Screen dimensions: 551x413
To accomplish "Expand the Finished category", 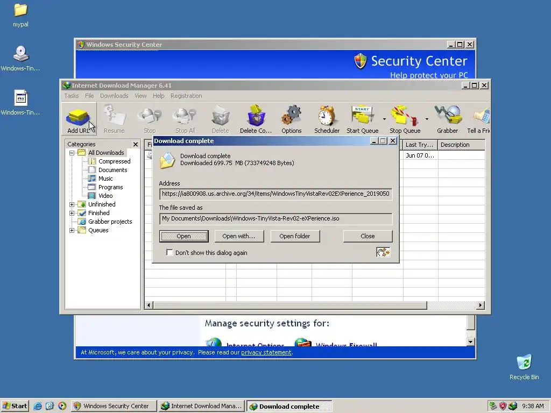I will (x=72, y=213).
